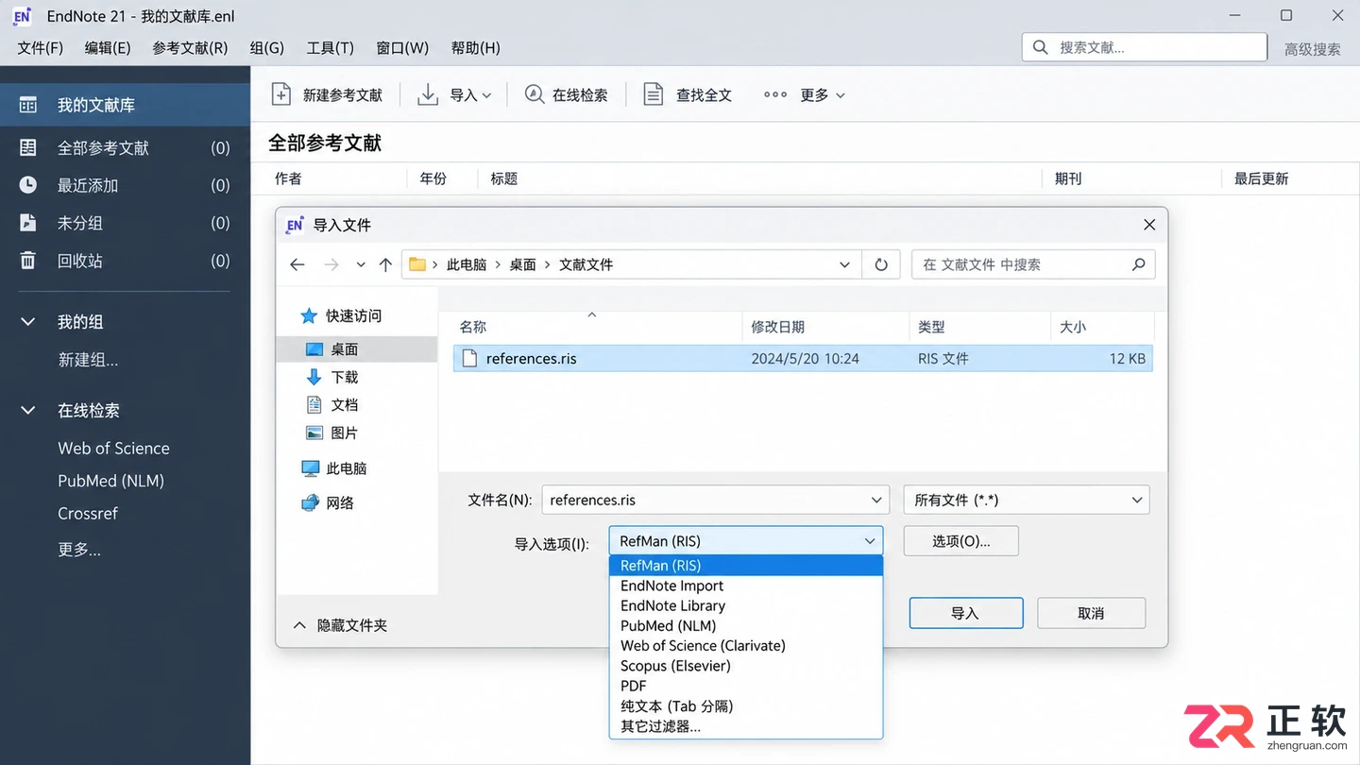The image size is (1360, 765).
Task: Refresh the folder listing in dialog
Action: [x=881, y=264]
